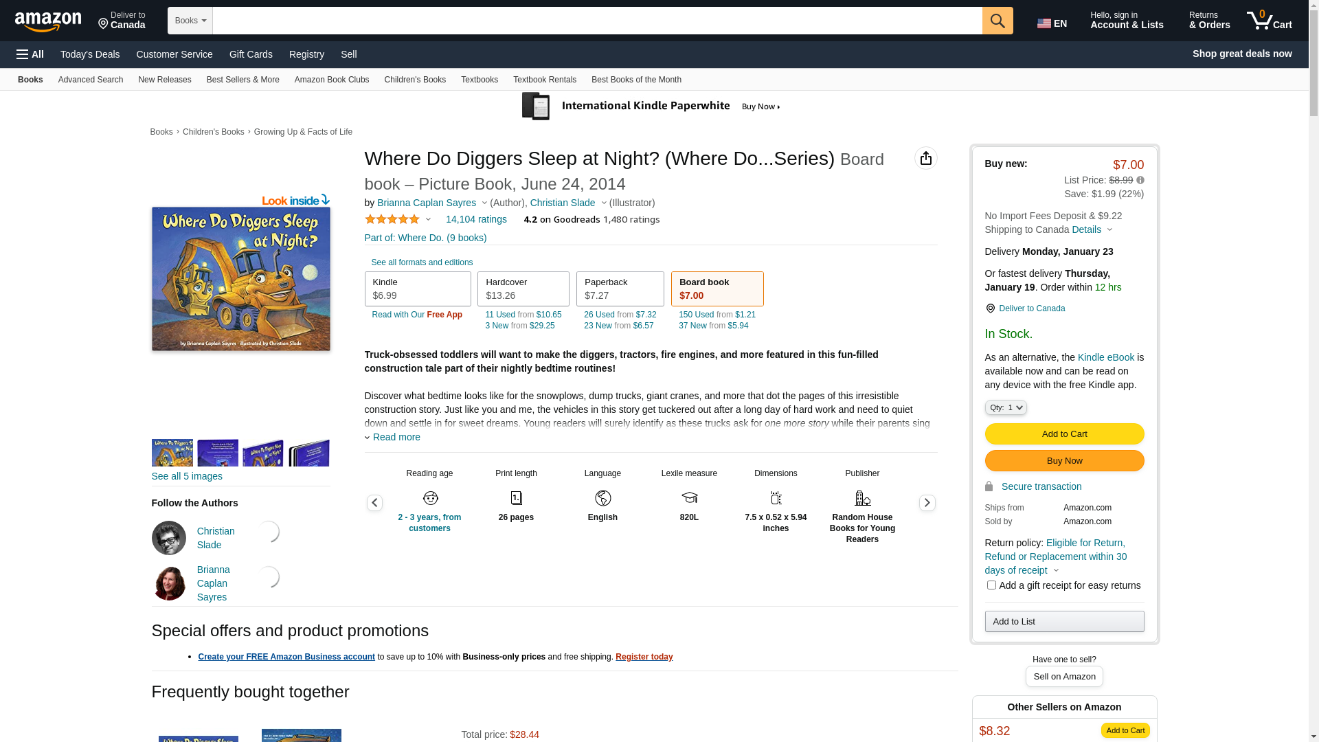The width and height of the screenshot is (1319, 742).
Task: Click the carousel right arrow
Action: 927,503
